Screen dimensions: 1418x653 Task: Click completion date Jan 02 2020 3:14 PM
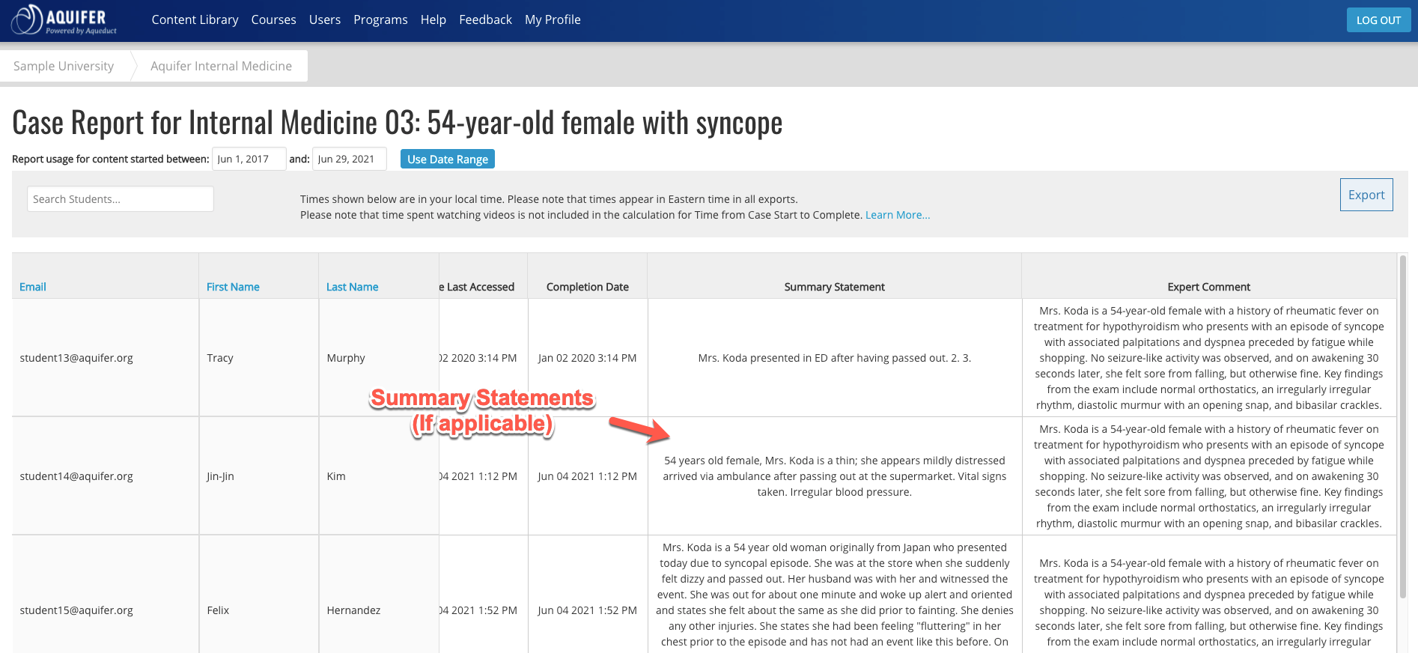(588, 358)
